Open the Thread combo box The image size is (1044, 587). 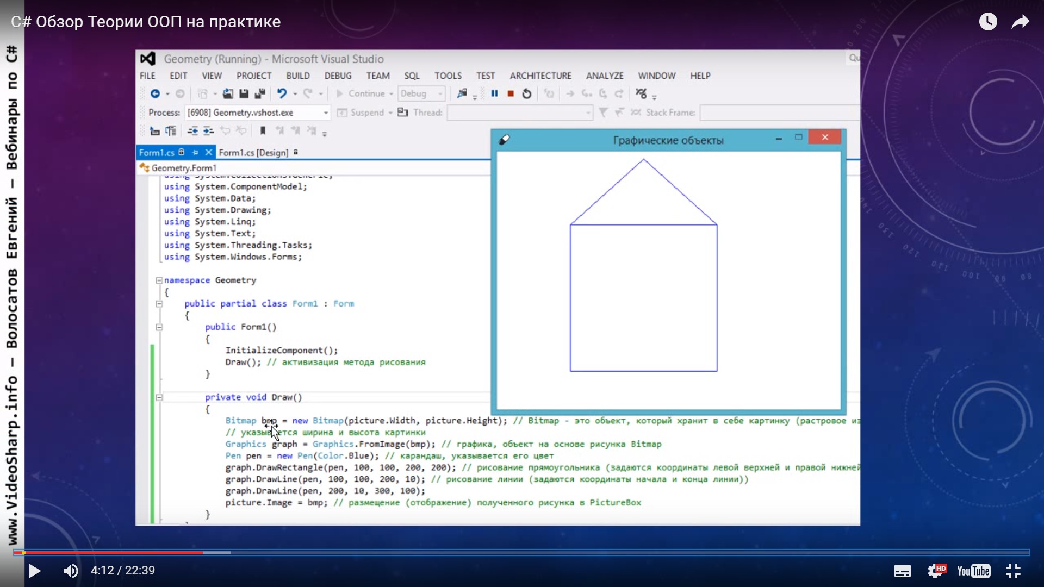(x=520, y=113)
